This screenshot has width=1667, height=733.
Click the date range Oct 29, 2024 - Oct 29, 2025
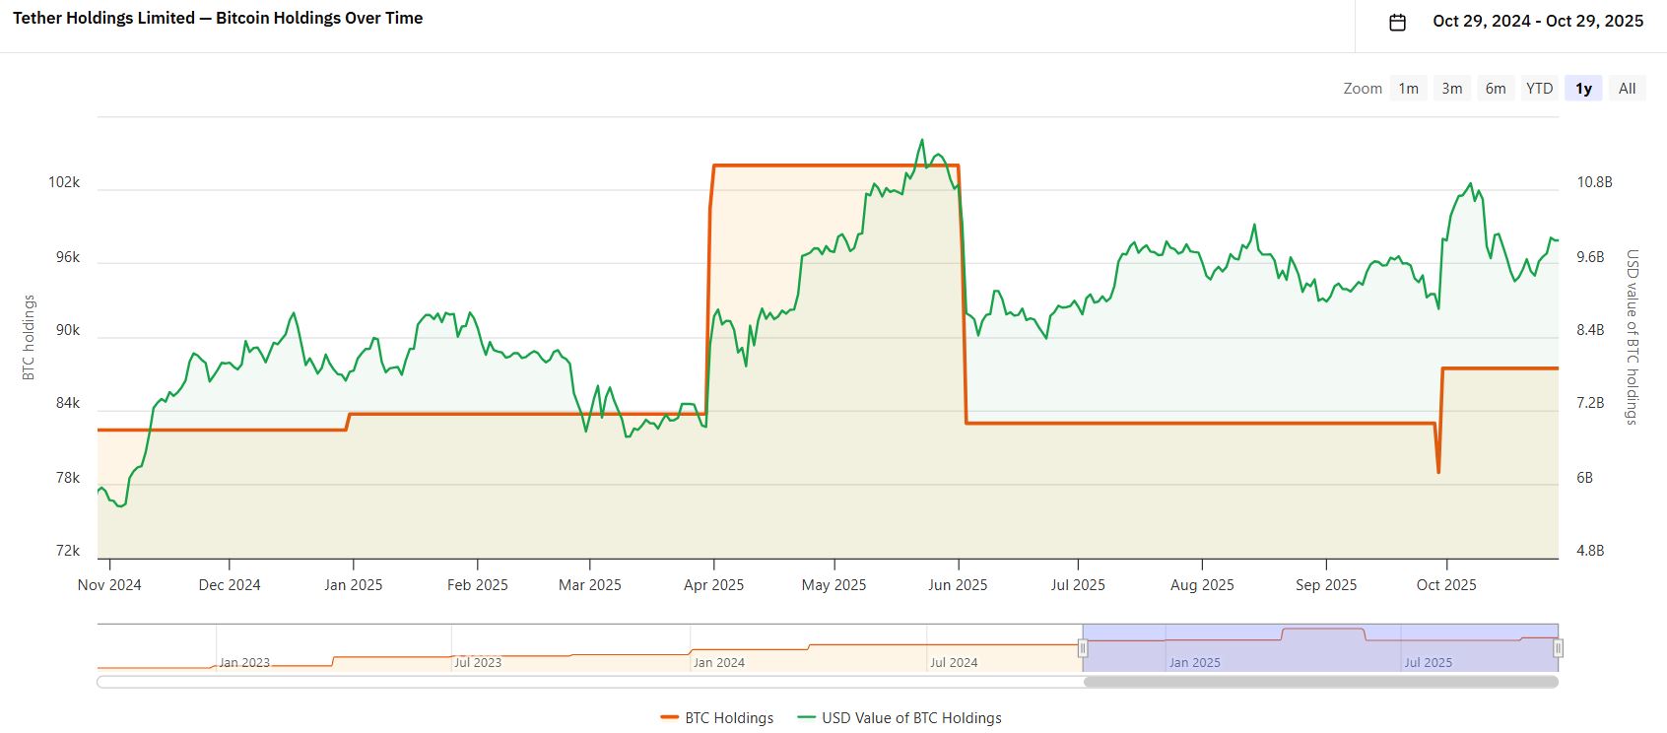click(1538, 21)
